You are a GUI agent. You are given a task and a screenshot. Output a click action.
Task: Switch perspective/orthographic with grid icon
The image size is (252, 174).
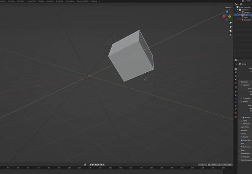point(231,35)
